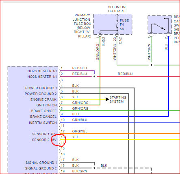Select the 'POWER GROUND 1' label
This screenshot has height=174, width=180.
pos(41,88)
